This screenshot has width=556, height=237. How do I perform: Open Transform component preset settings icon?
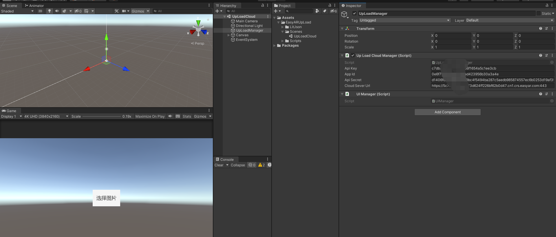point(546,28)
